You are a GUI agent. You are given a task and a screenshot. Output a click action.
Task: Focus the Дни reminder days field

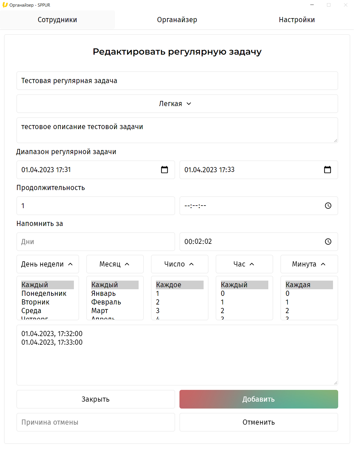coord(96,242)
